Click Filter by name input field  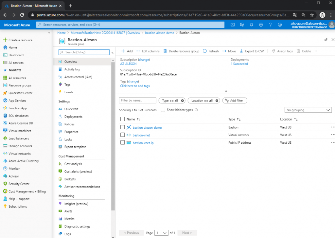137,100
